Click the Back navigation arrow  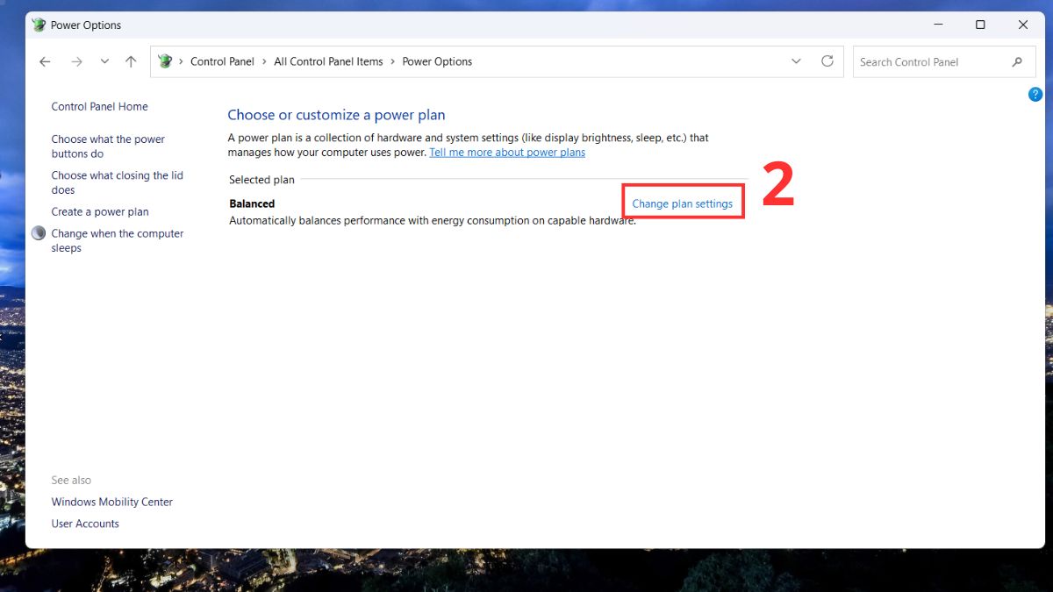(x=46, y=61)
